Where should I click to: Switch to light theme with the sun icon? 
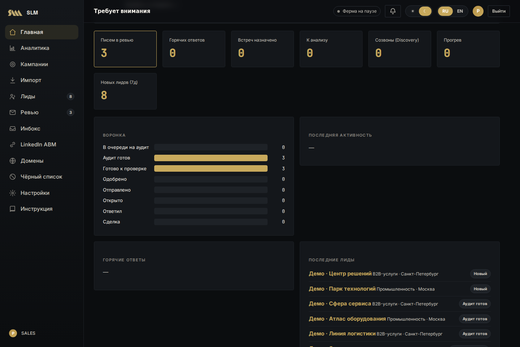click(x=413, y=11)
